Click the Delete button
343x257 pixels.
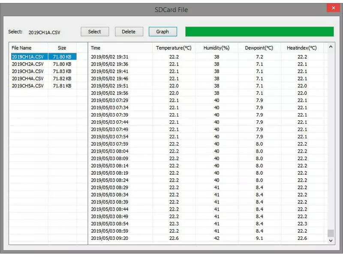click(x=129, y=32)
